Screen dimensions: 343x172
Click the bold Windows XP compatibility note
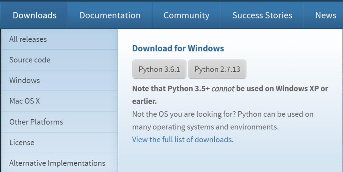230,95
